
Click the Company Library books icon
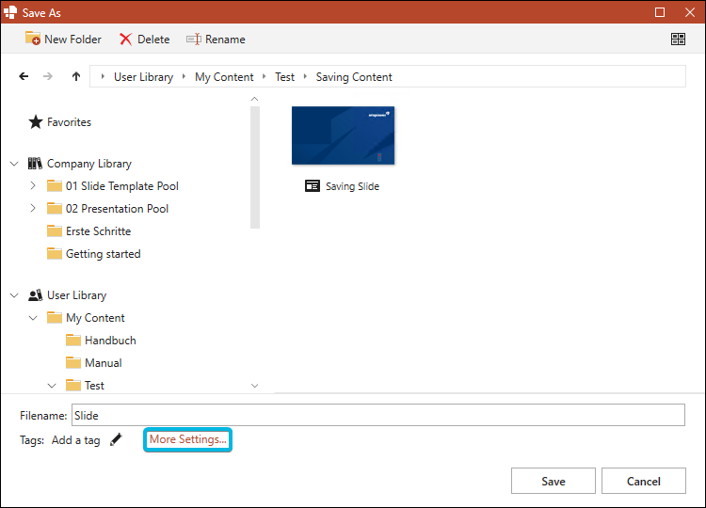35,164
